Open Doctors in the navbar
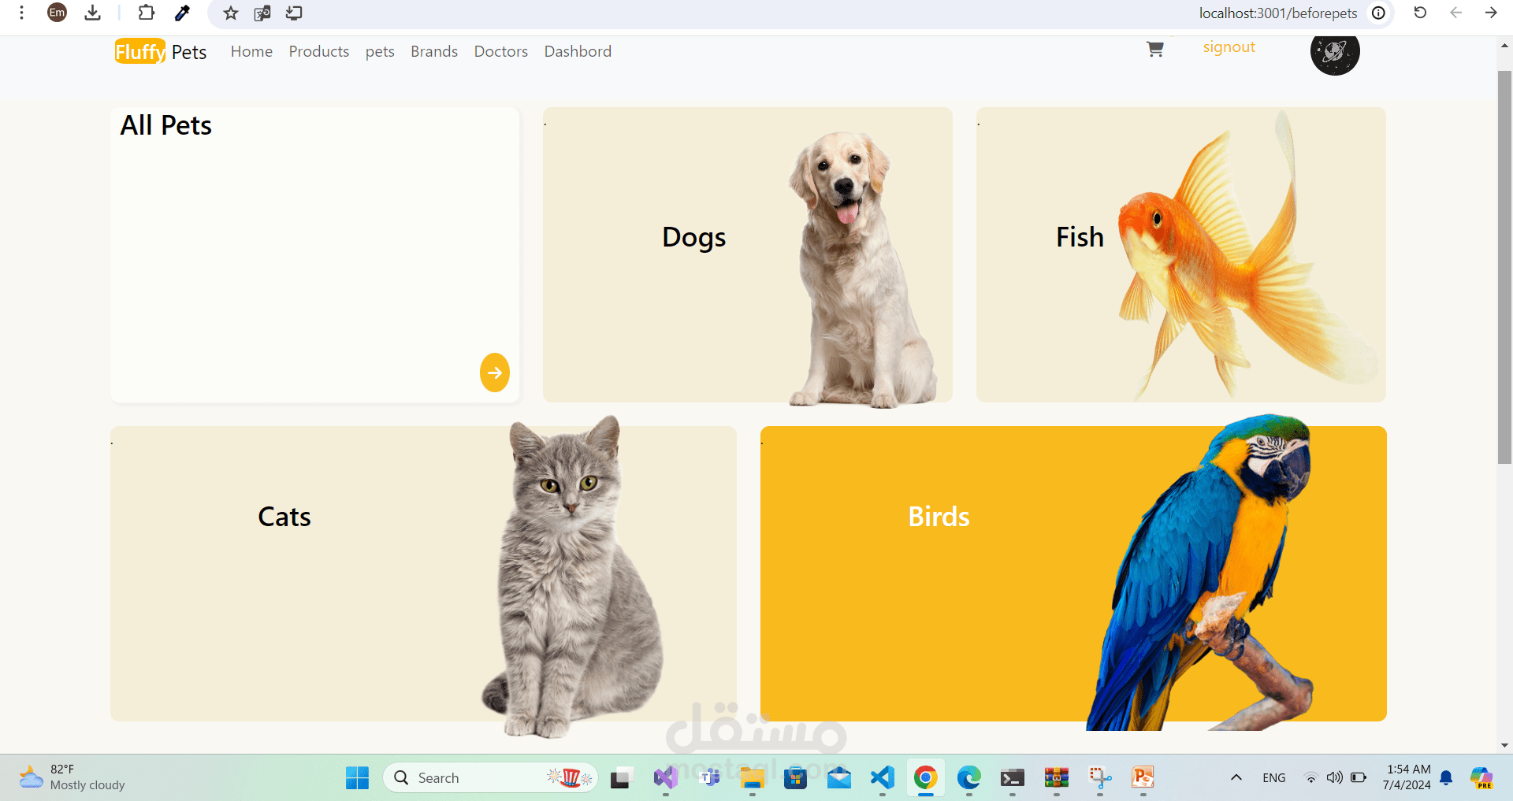 [x=501, y=51]
